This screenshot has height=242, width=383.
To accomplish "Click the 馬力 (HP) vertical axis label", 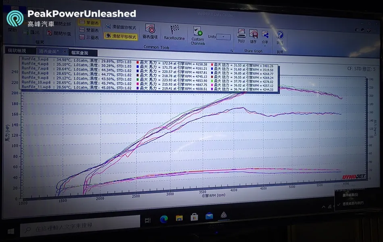I will (x=8, y=133).
